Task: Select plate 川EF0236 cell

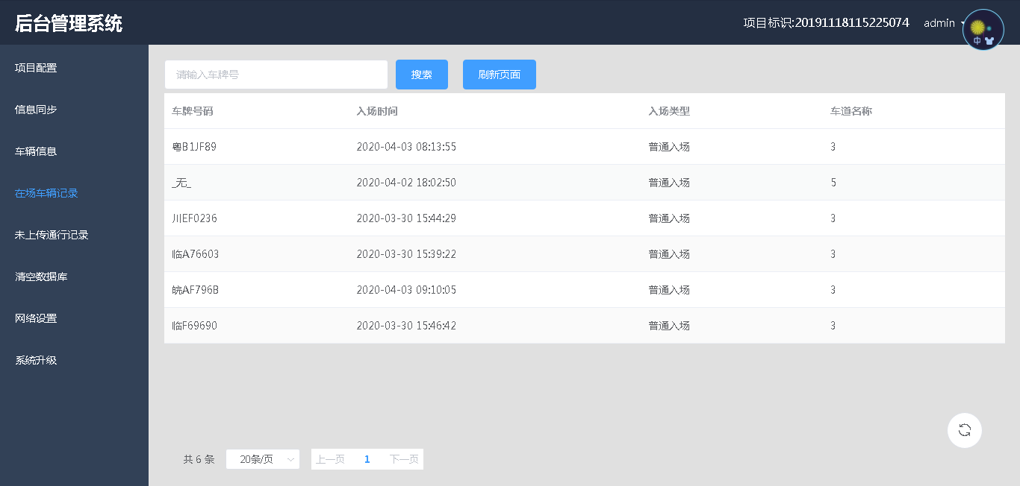Action: (x=195, y=218)
